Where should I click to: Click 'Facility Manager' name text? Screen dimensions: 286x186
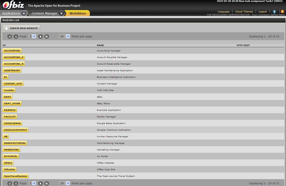tap(106, 117)
